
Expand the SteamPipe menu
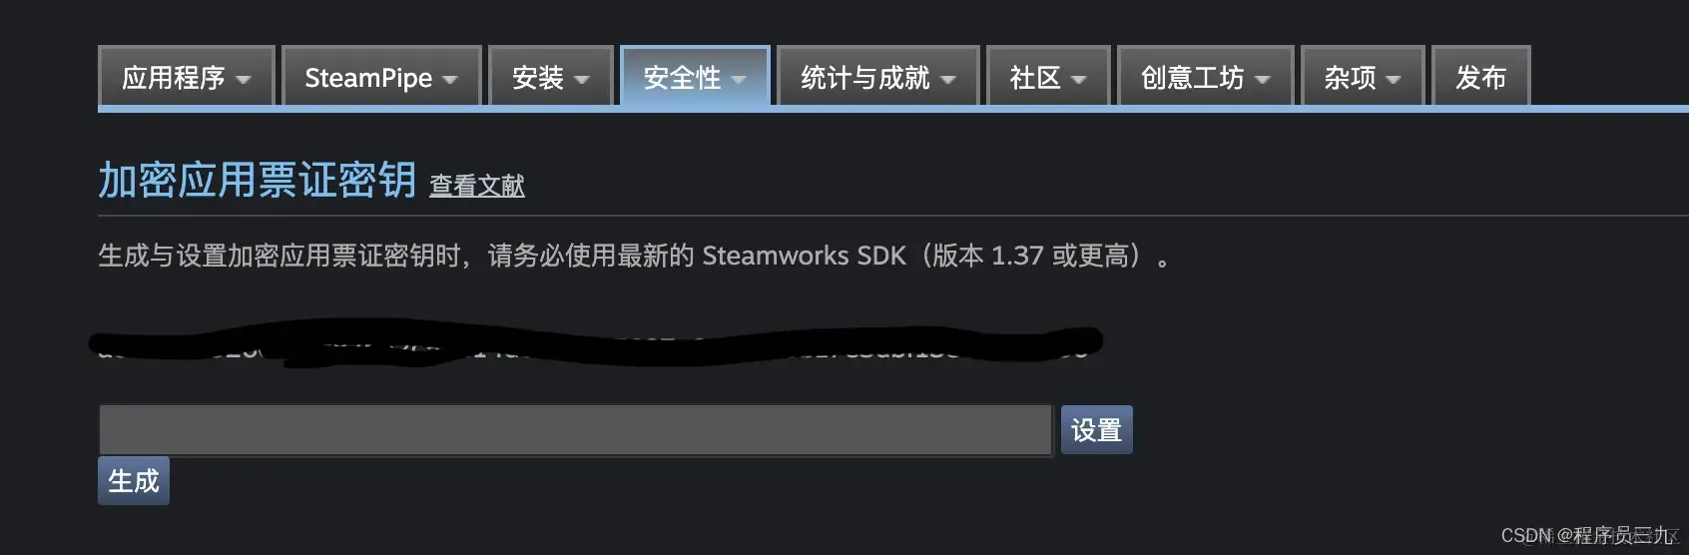[x=381, y=76]
